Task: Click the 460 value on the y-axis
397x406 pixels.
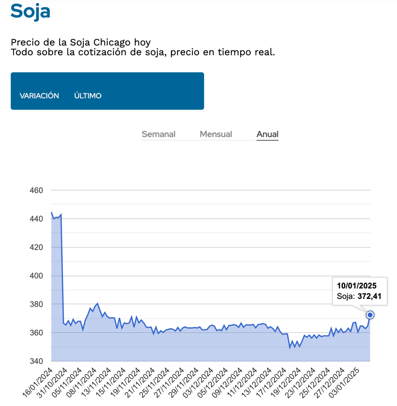Action: (36, 190)
